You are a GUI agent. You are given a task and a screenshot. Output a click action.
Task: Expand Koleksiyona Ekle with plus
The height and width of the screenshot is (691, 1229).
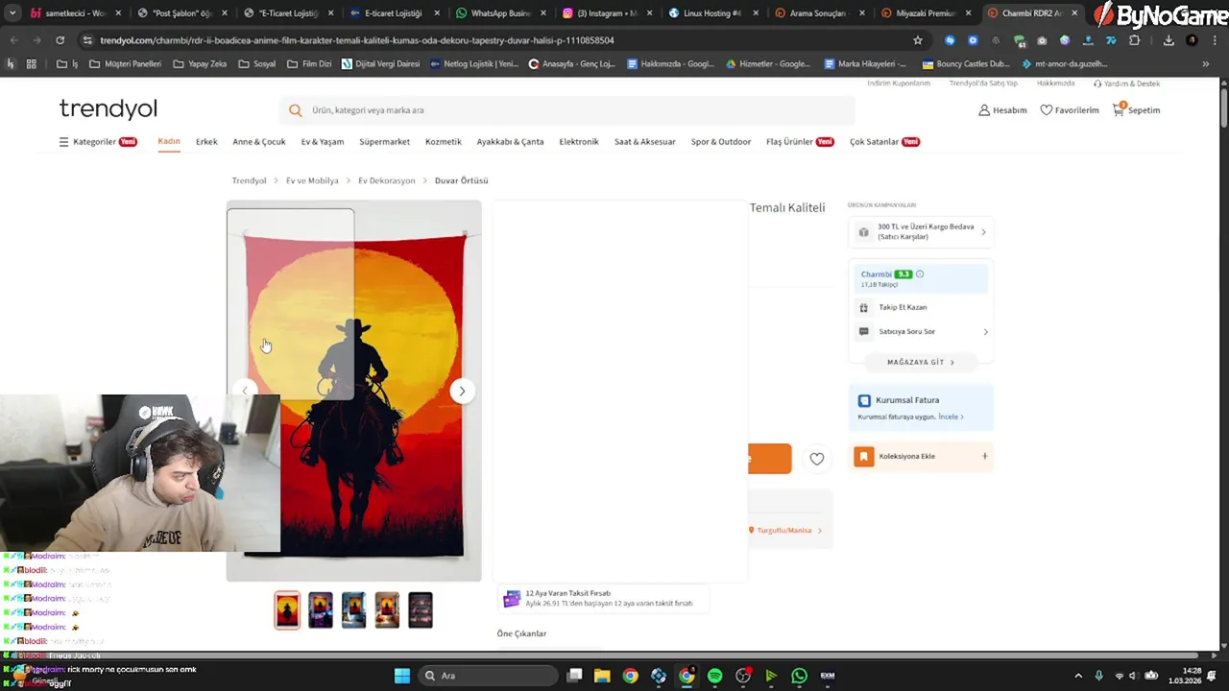pyautogui.click(x=984, y=456)
